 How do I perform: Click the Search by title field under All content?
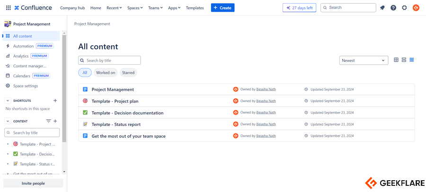click(109, 60)
